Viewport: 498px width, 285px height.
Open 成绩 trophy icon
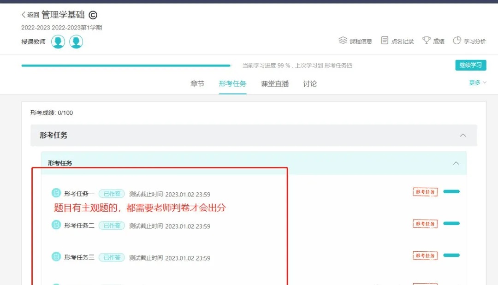(x=427, y=41)
